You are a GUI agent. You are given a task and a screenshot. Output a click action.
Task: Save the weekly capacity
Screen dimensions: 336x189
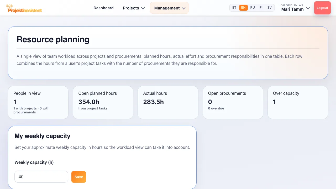[79, 177]
